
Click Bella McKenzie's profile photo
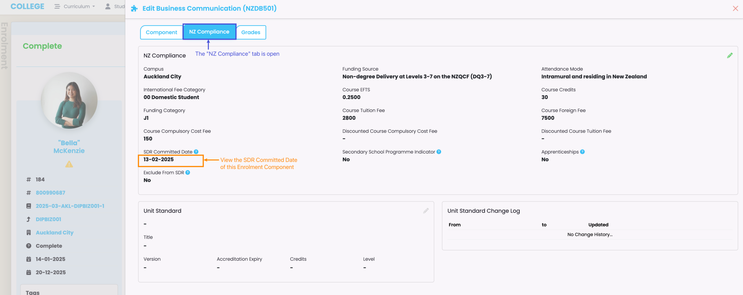click(69, 100)
